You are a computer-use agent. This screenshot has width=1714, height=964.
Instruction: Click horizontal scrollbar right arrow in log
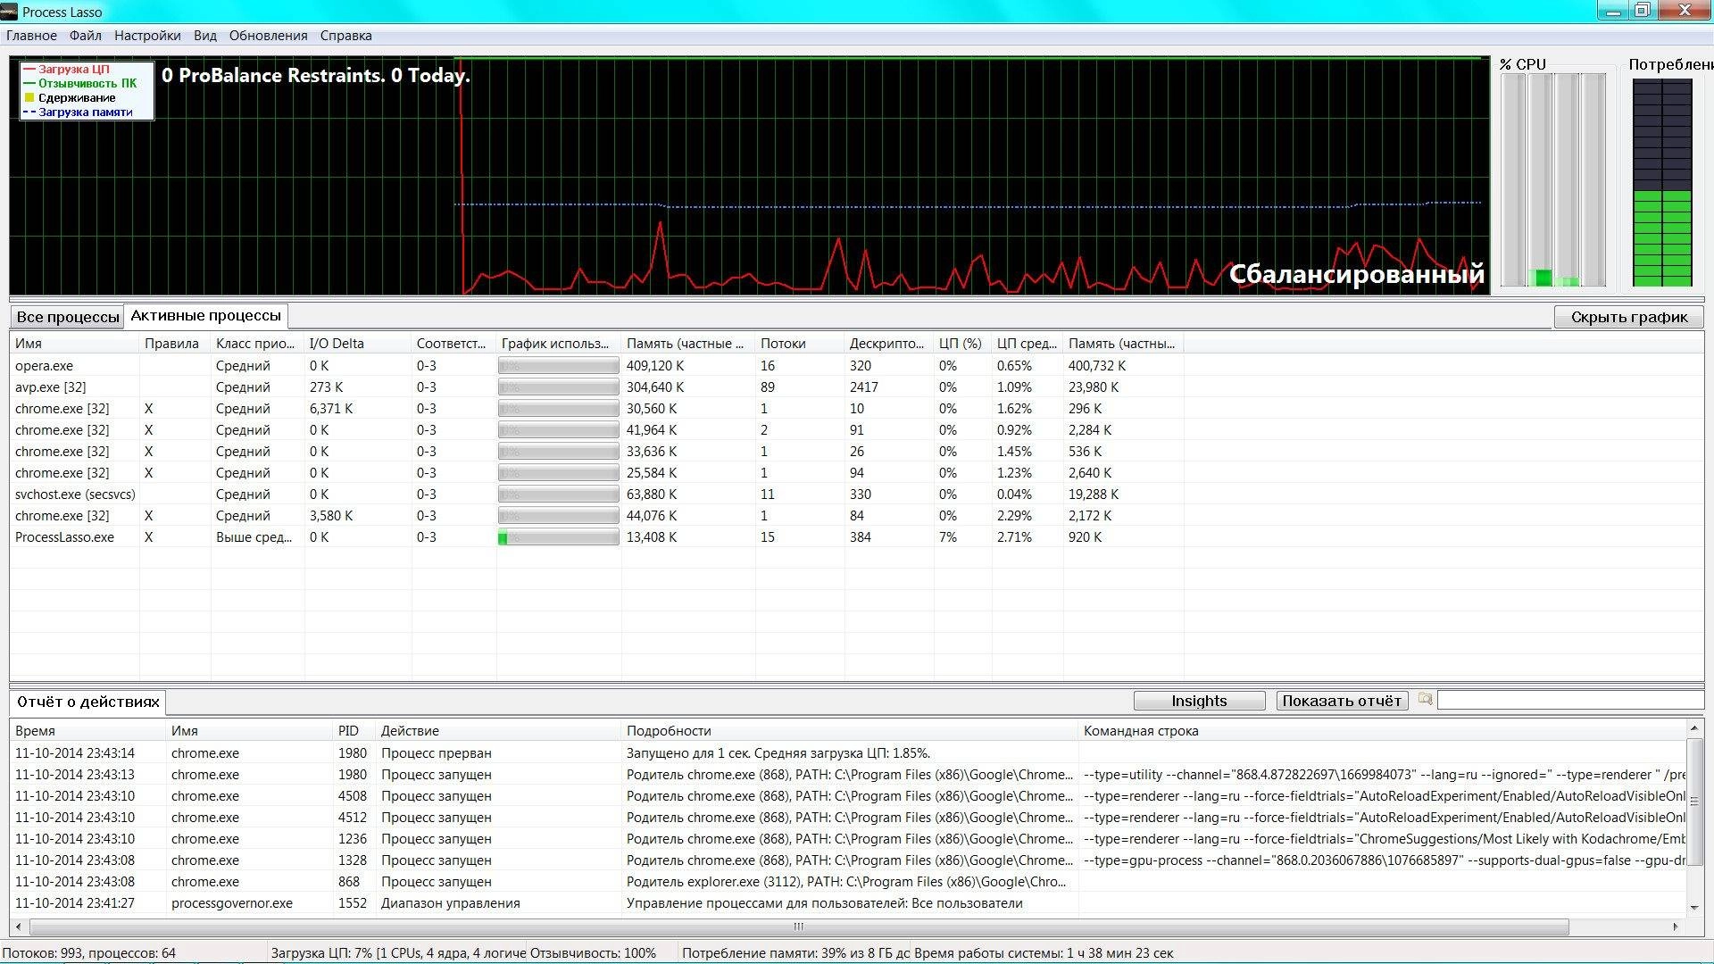tap(1676, 927)
